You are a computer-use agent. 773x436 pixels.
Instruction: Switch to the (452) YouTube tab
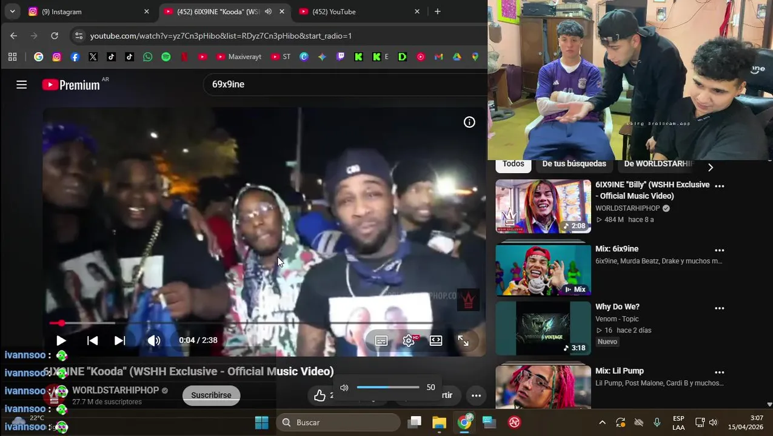tap(358, 12)
